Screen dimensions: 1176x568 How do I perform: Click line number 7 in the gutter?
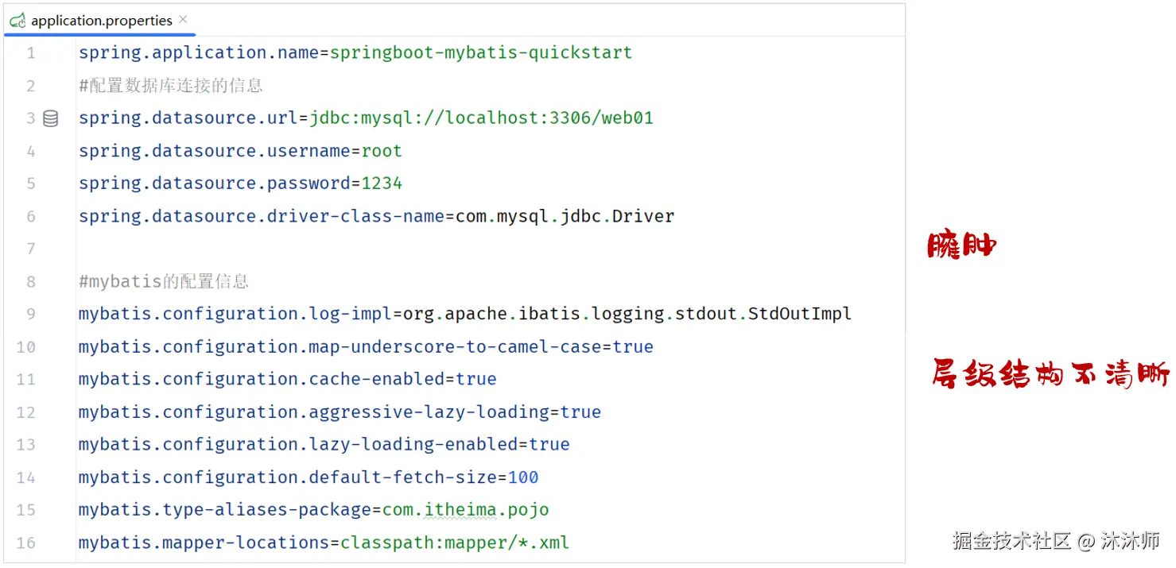[x=31, y=249]
